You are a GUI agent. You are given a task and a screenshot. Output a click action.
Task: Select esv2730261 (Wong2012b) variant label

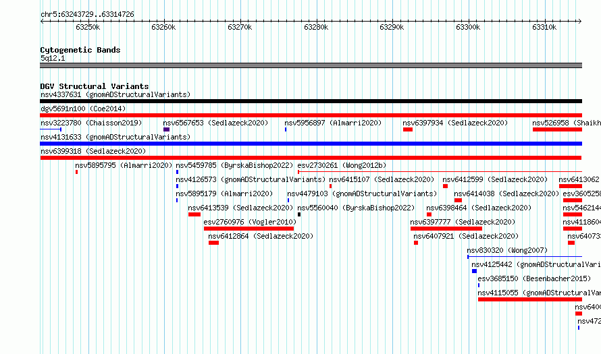342,165
